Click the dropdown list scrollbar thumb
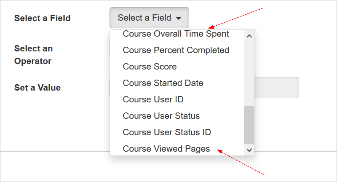 click(249, 125)
